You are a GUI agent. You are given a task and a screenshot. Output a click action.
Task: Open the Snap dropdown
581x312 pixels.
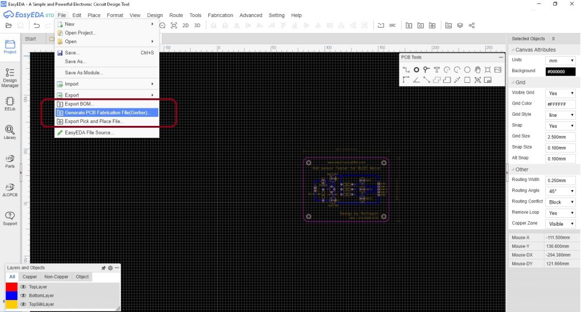[x=561, y=126]
